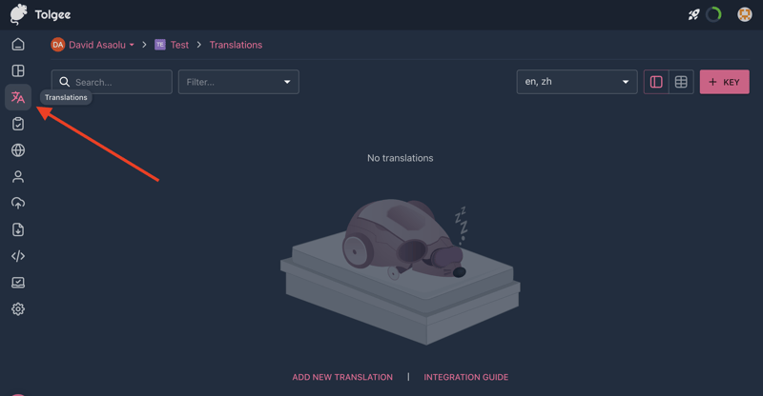Screen dimensions: 763x396
Task: Open the project settings gear icon
Action: point(18,309)
